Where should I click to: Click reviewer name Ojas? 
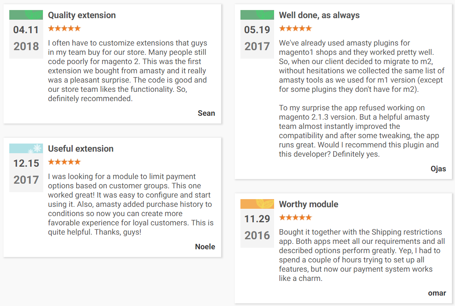click(438, 169)
